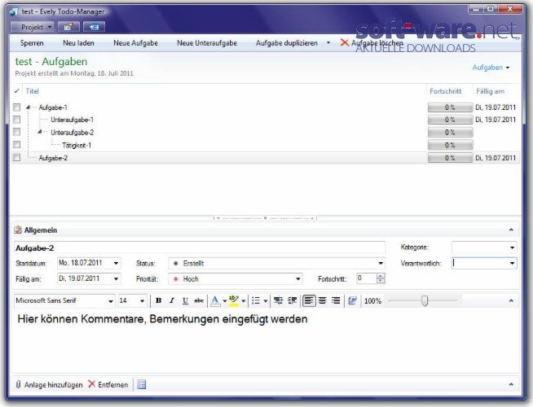
Task: Open the Verantwortlich dropdown
Action: tap(512, 263)
